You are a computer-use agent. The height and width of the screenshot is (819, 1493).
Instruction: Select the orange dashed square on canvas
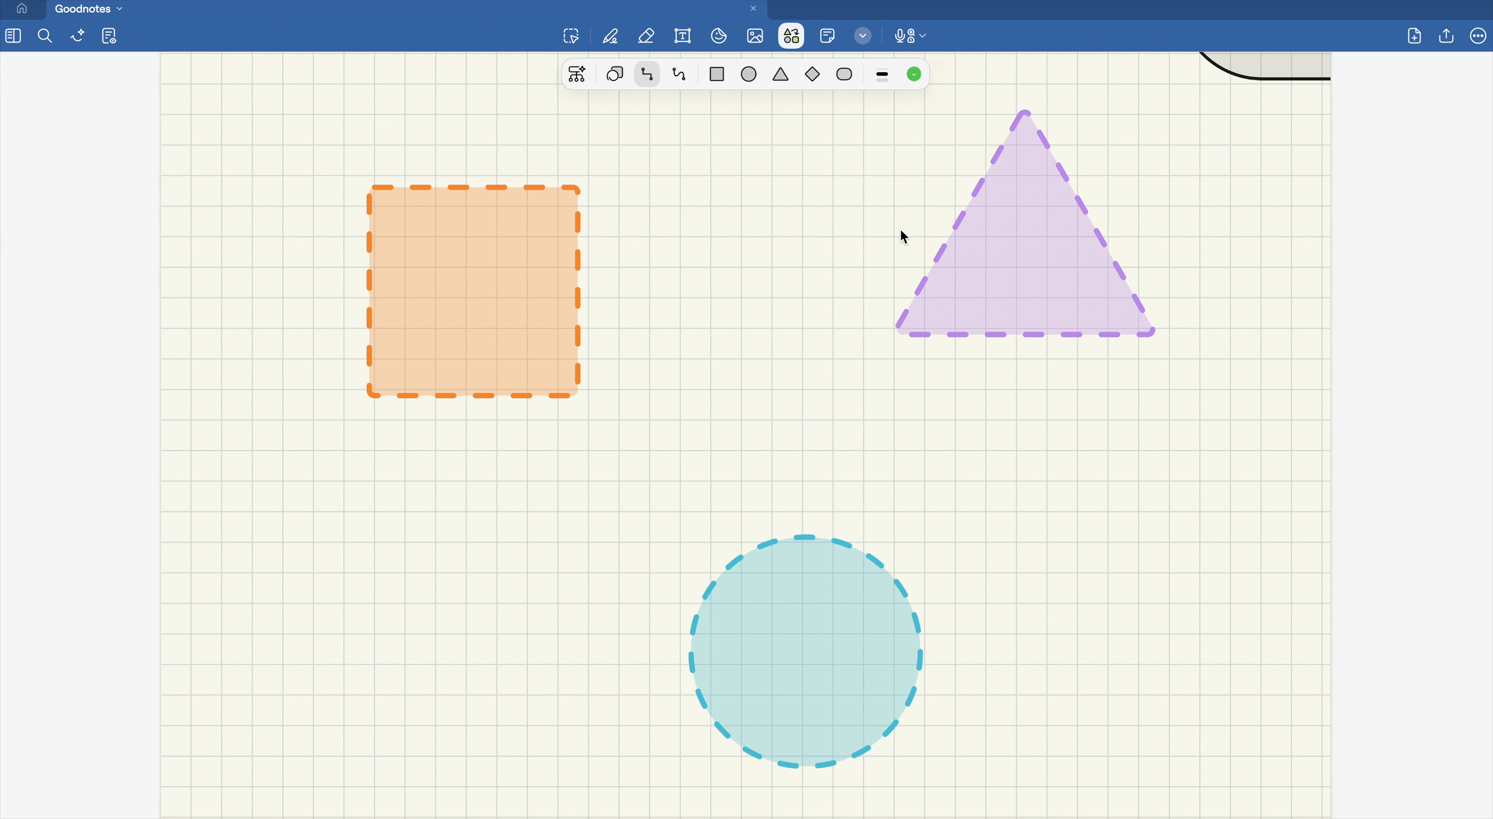click(474, 291)
